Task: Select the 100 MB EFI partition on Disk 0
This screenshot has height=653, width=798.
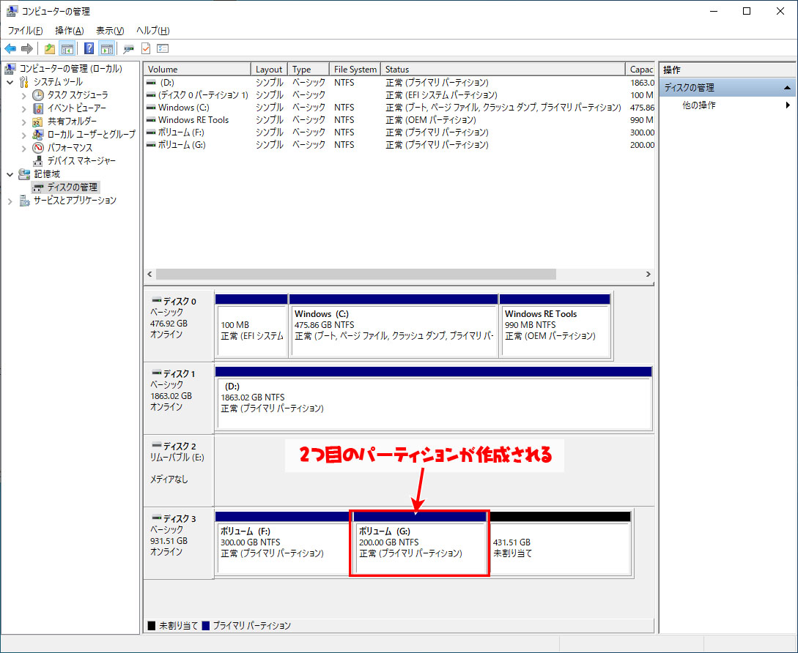Action: tap(251, 326)
